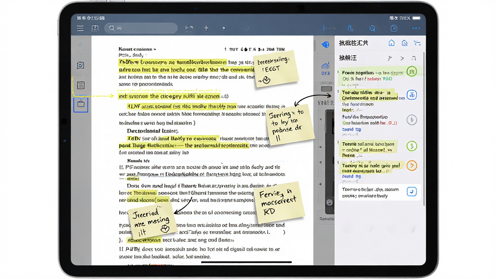The height and width of the screenshot is (279, 496).
Task: Undo the last action with the curved-arrow icon
Action: click(189, 29)
